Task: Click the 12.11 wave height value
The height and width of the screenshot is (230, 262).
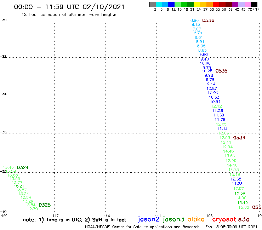Action: [226, 142]
